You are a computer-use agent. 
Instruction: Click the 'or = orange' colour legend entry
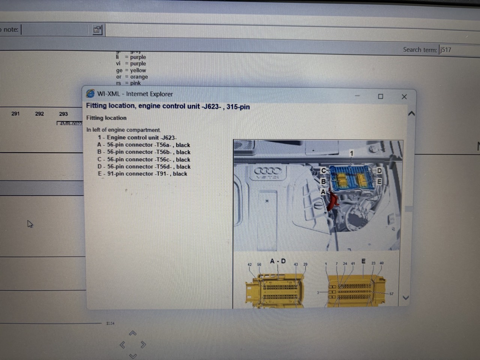coord(132,77)
